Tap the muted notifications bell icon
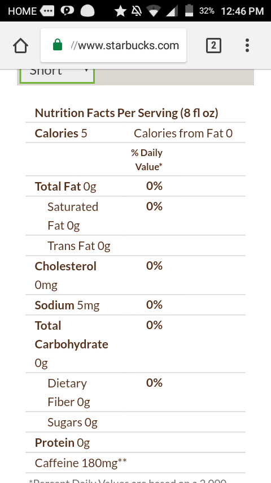The height and width of the screenshot is (483, 271). (136, 11)
